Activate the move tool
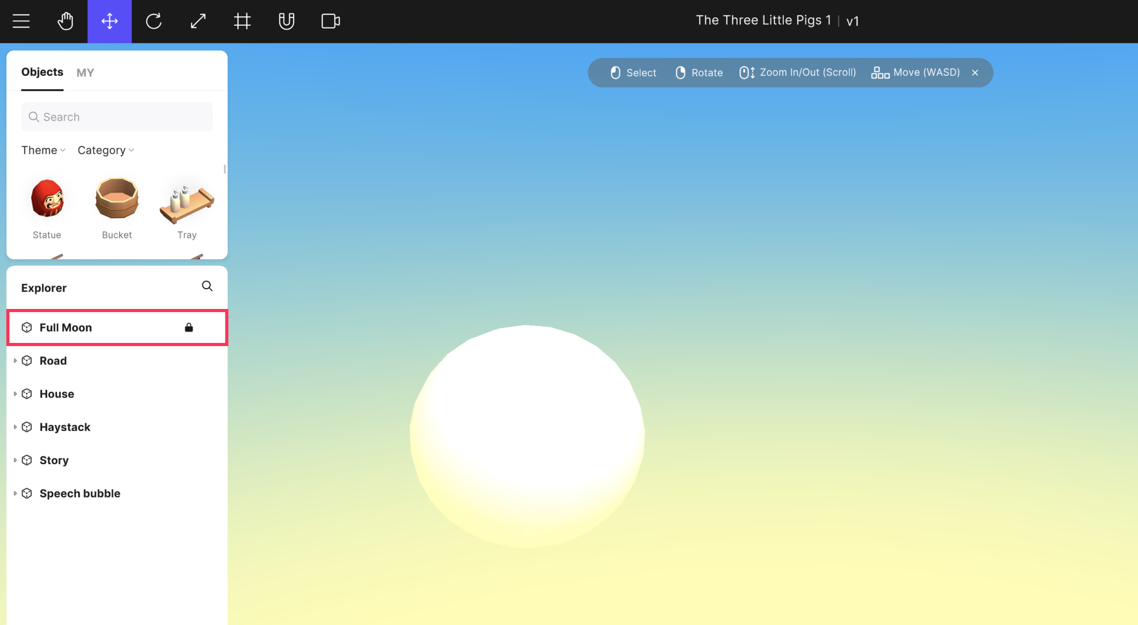 tap(109, 21)
